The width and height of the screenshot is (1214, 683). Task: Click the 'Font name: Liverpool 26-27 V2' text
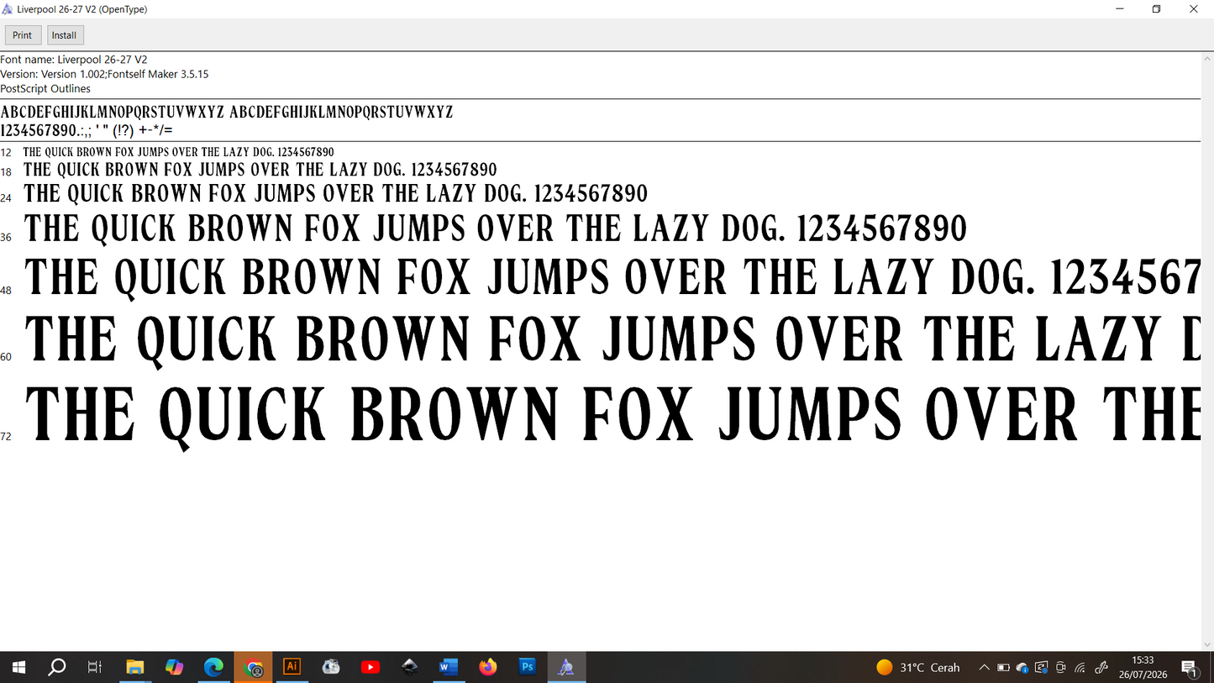point(74,60)
